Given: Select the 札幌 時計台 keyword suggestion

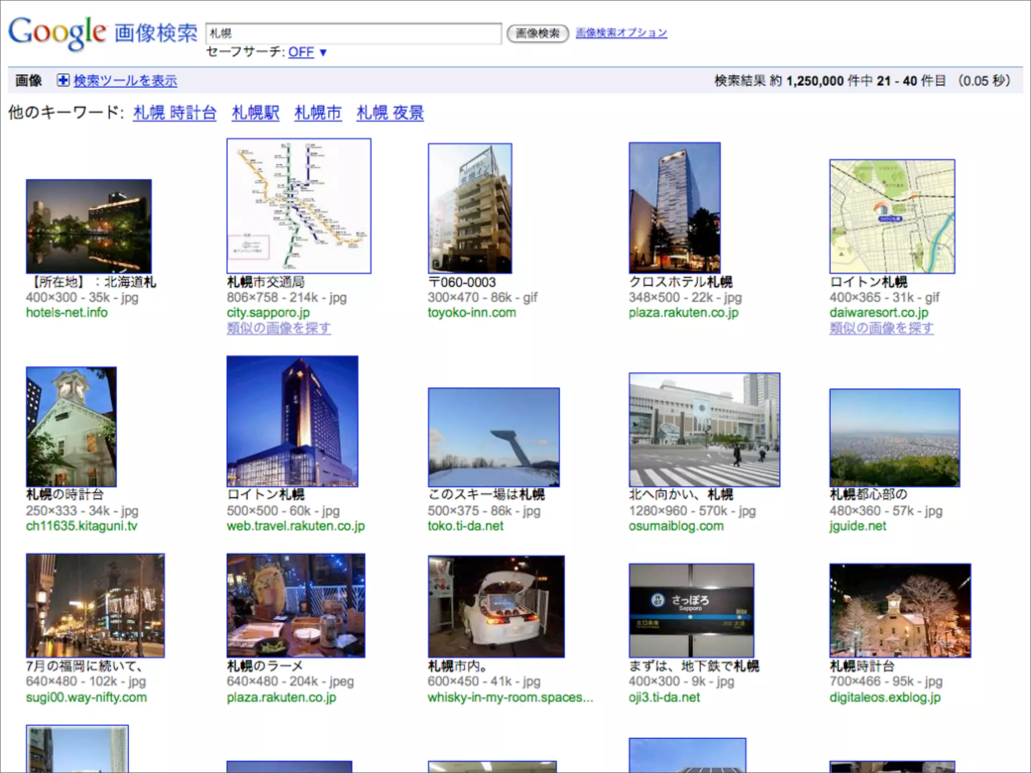Looking at the screenshot, I should pos(175,113).
